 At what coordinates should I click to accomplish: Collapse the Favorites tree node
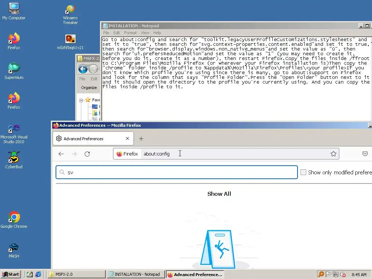point(81,100)
